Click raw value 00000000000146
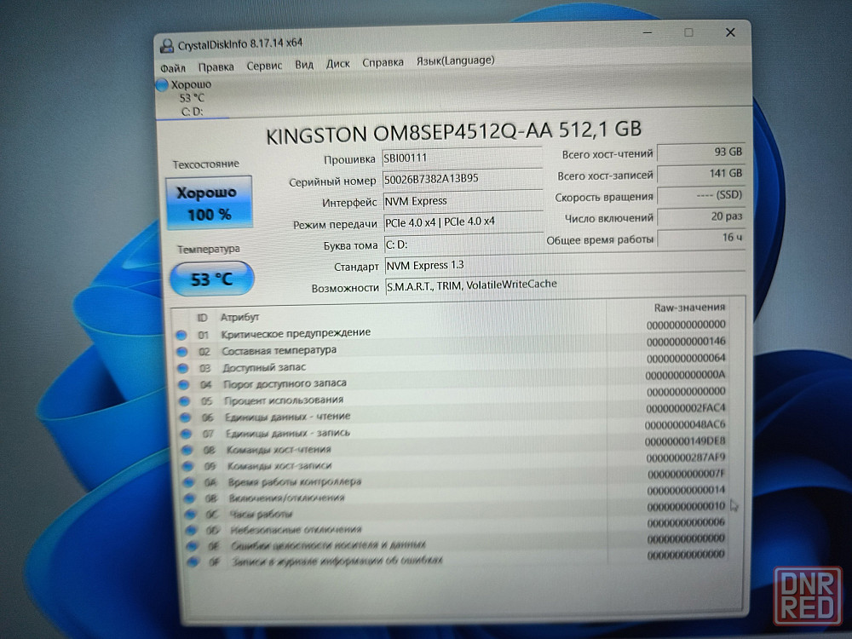 pyautogui.click(x=686, y=342)
